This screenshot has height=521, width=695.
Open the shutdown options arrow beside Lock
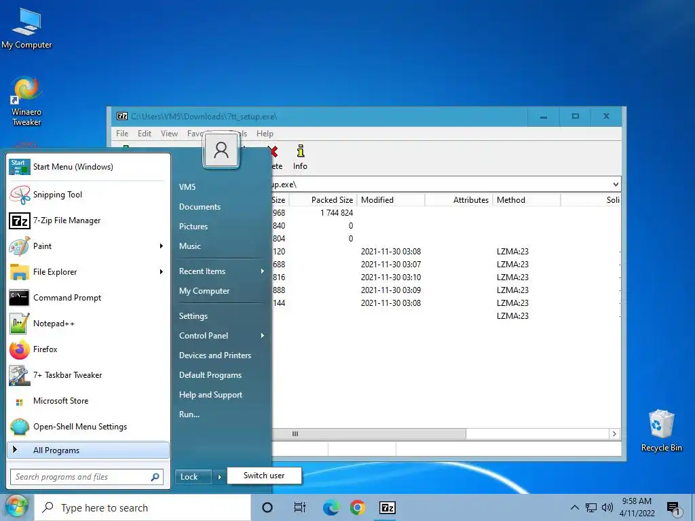click(219, 477)
